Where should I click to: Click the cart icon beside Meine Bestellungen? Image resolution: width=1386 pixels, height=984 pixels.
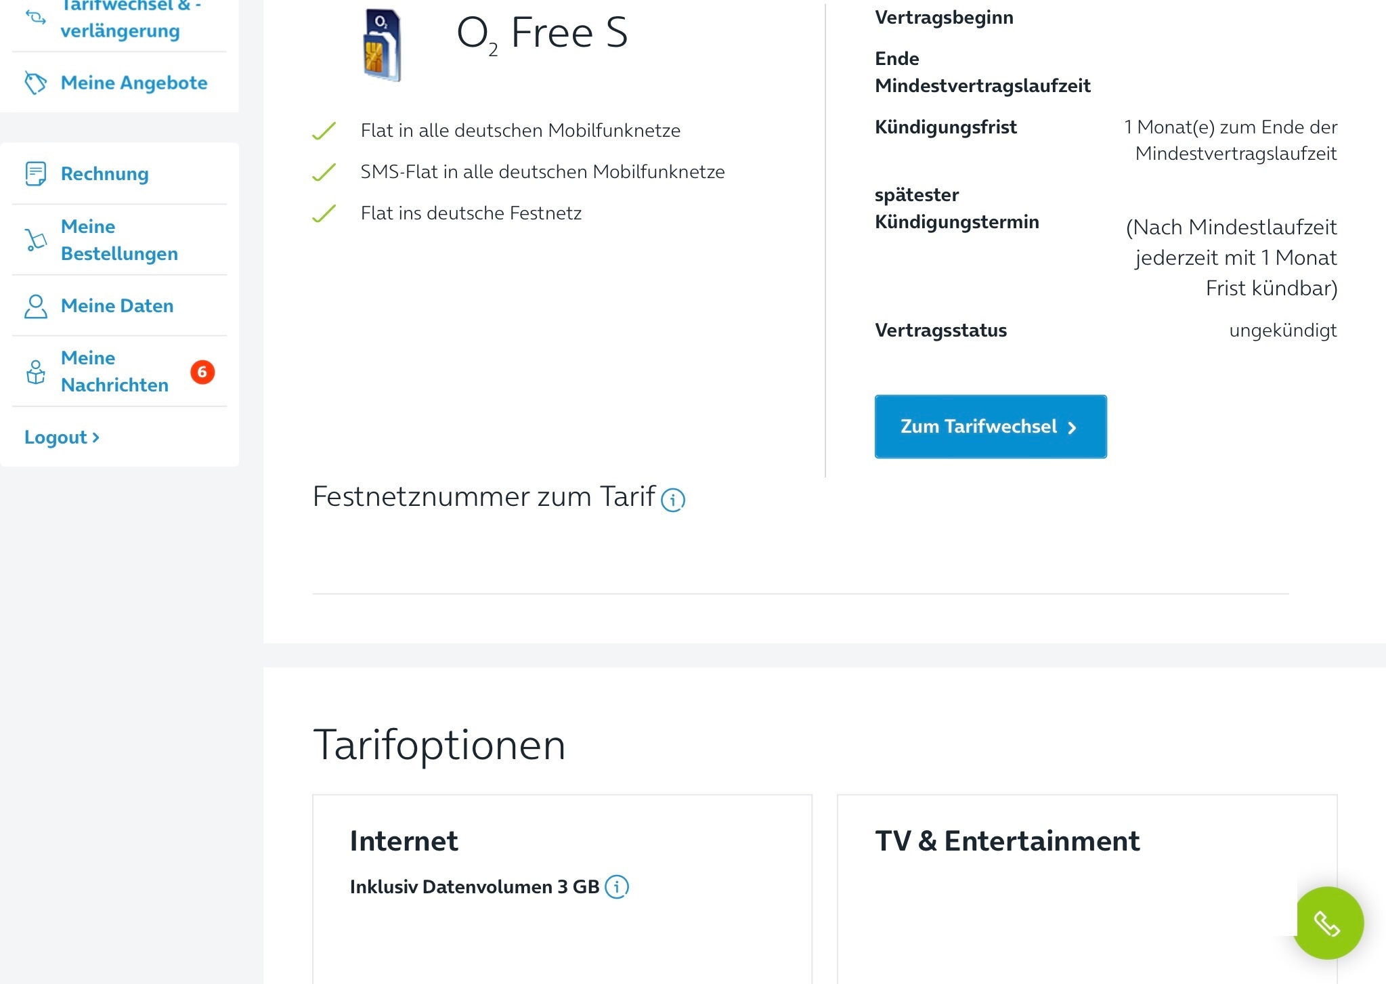click(x=36, y=240)
